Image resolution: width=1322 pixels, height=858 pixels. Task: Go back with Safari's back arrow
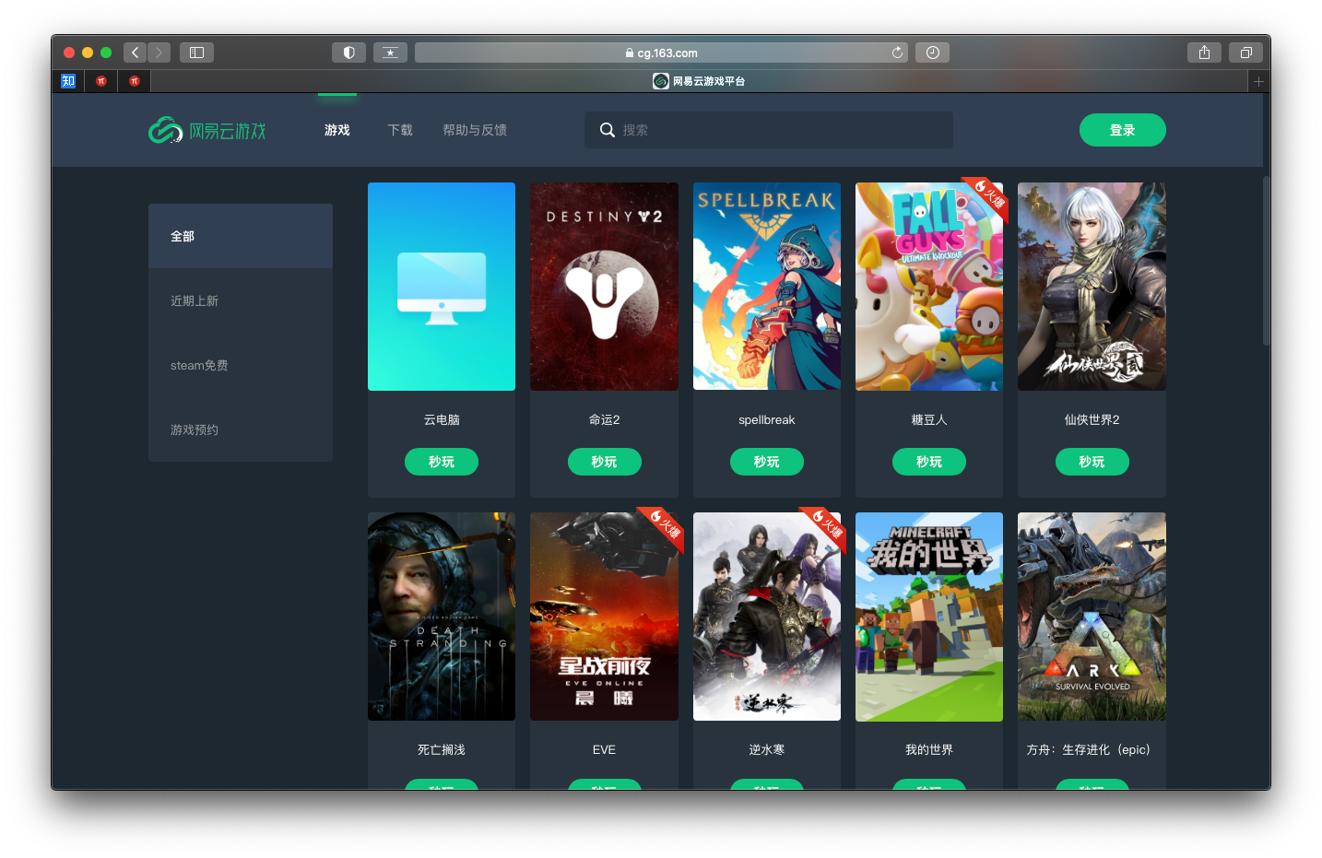point(136,53)
